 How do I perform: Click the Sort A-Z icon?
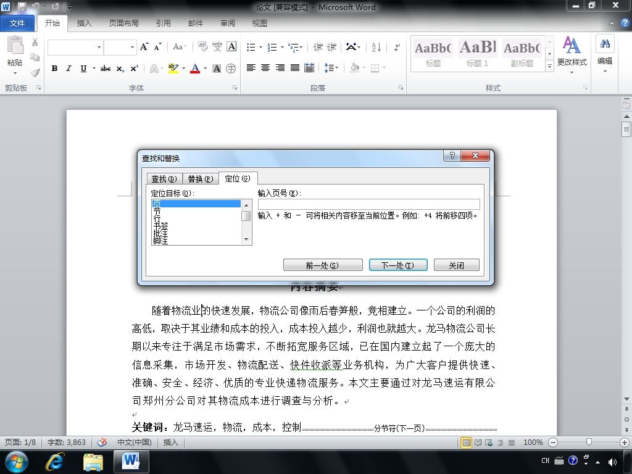376,47
